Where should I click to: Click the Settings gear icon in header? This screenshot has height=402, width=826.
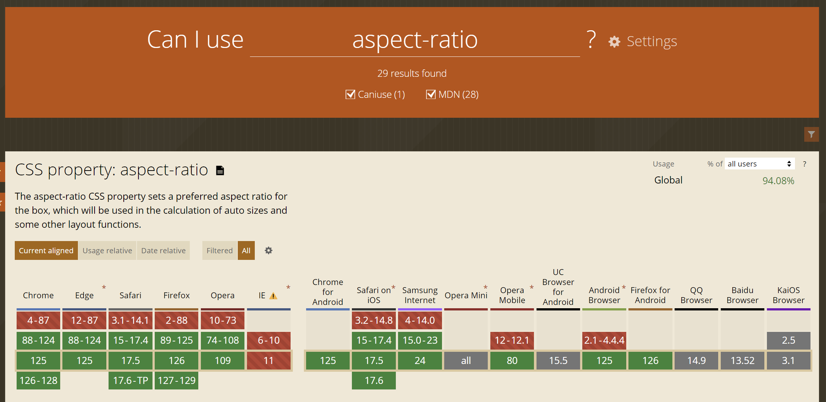614,42
